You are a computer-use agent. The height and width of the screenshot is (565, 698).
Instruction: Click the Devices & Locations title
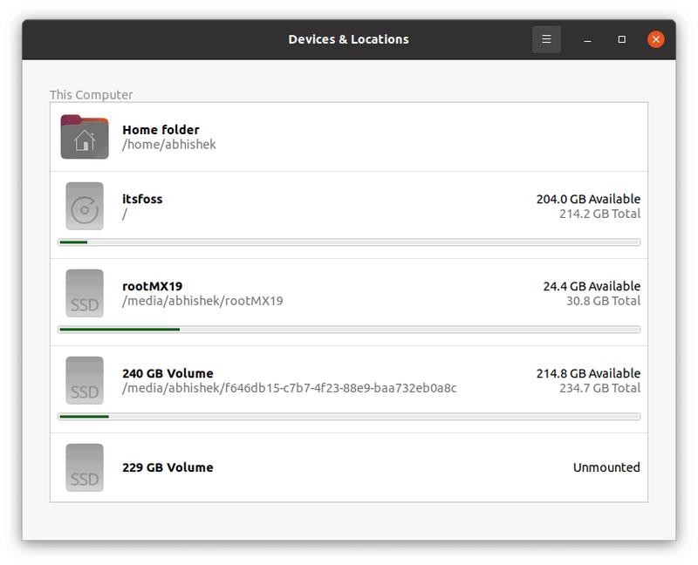pos(348,39)
